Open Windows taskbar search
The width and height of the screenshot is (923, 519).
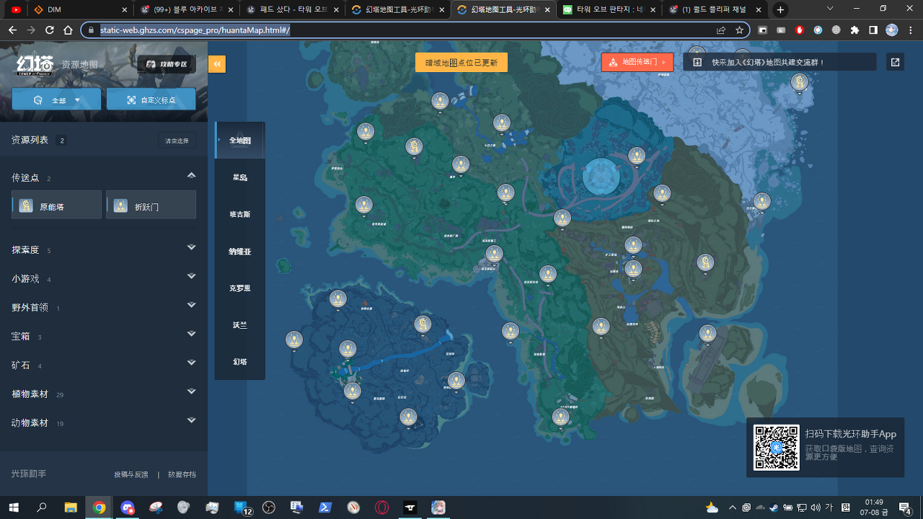pos(42,507)
